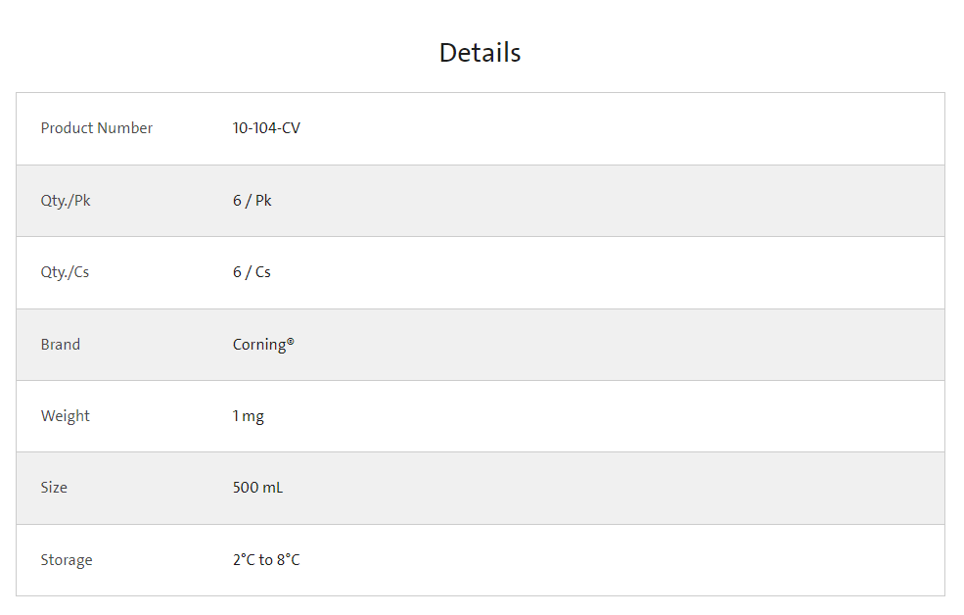Click the Qty./Pk row label
Screen dimensions: 964x615
66,201
